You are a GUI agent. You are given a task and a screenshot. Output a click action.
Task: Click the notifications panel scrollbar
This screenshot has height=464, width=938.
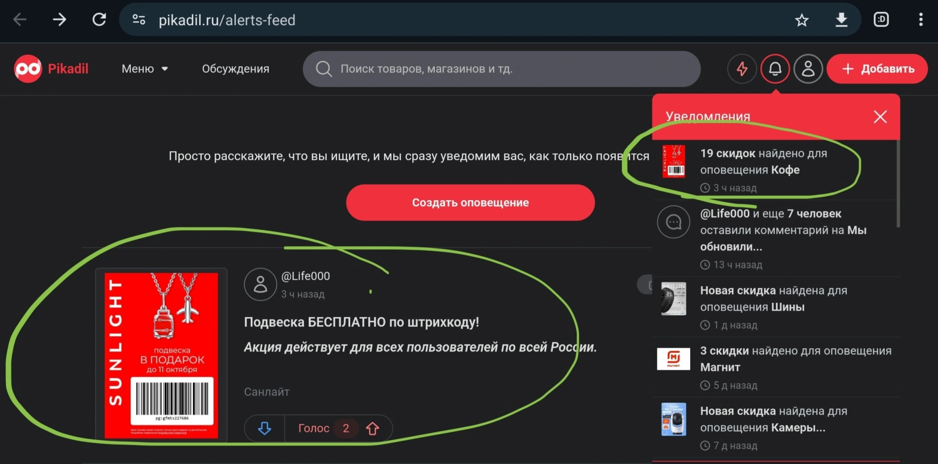coord(898,183)
